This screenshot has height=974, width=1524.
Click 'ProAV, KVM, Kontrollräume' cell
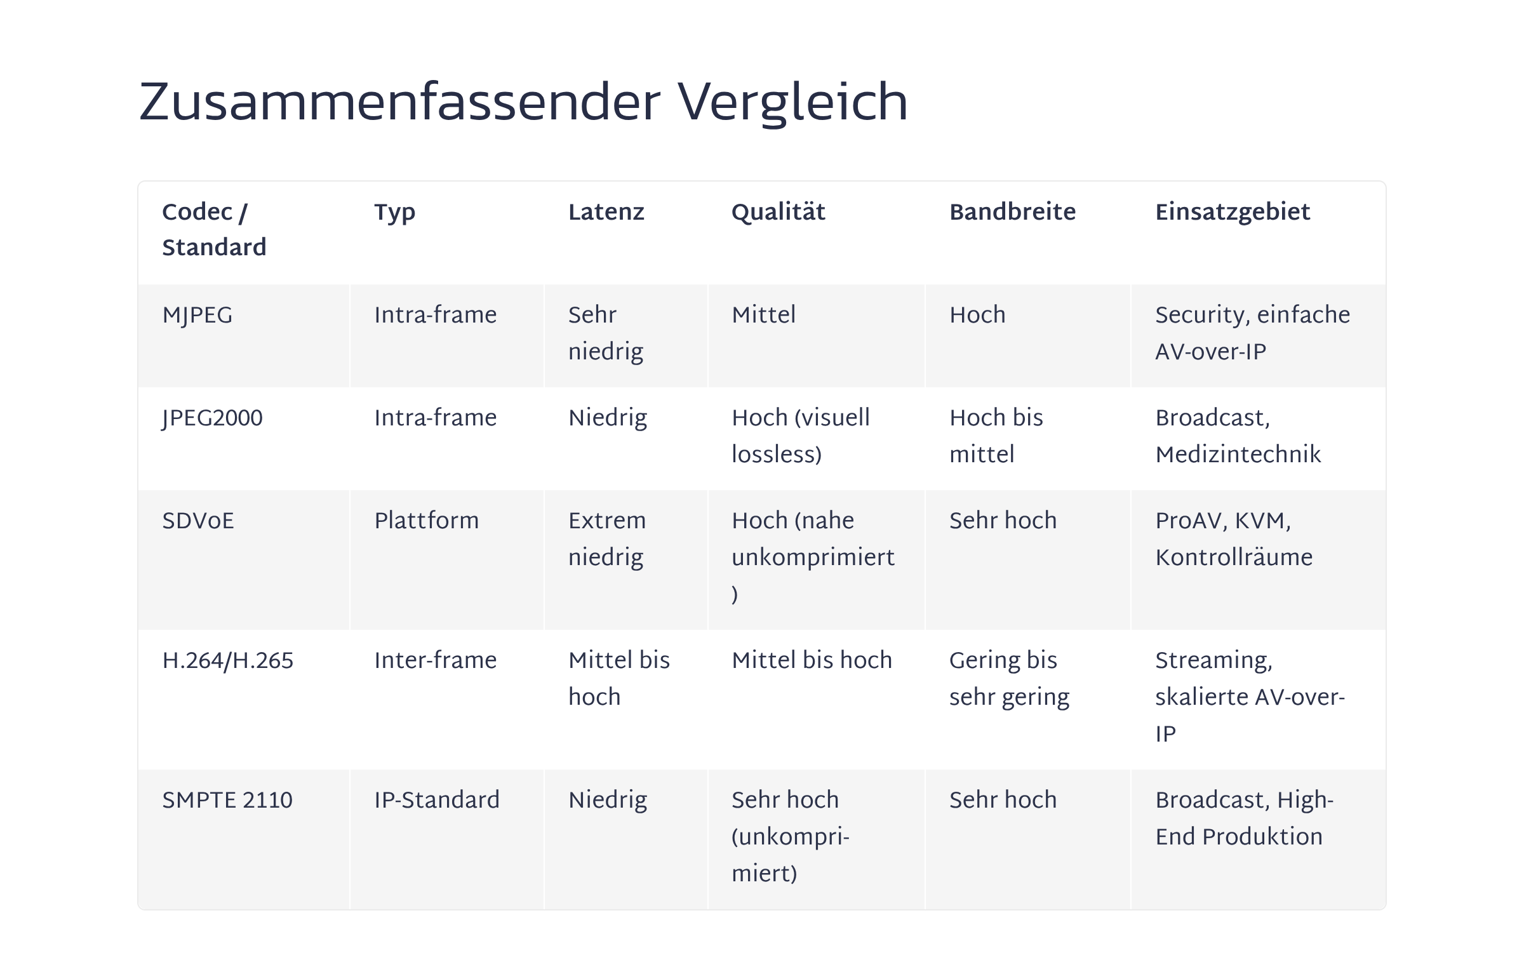pos(1233,538)
